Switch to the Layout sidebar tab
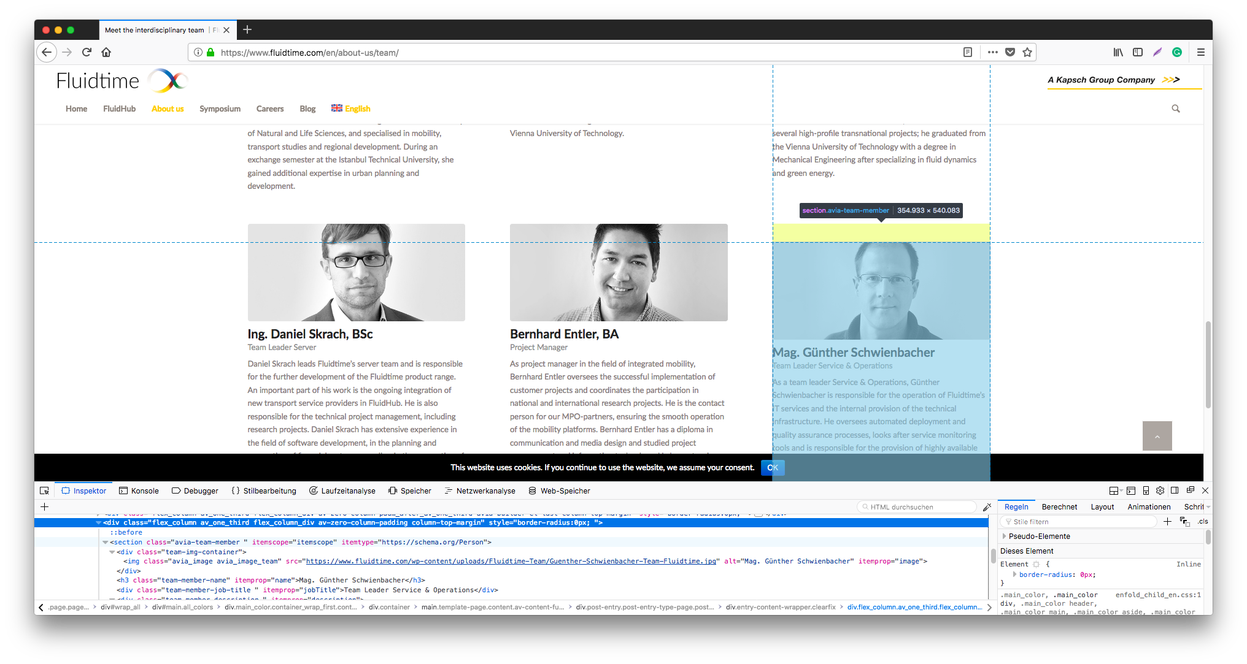The height and width of the screenshot is (664, 1247). 1102,507
